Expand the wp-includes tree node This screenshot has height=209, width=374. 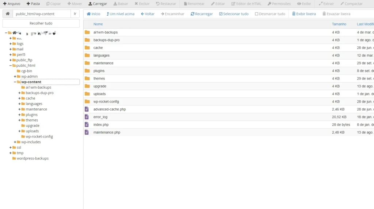[15, 142]
